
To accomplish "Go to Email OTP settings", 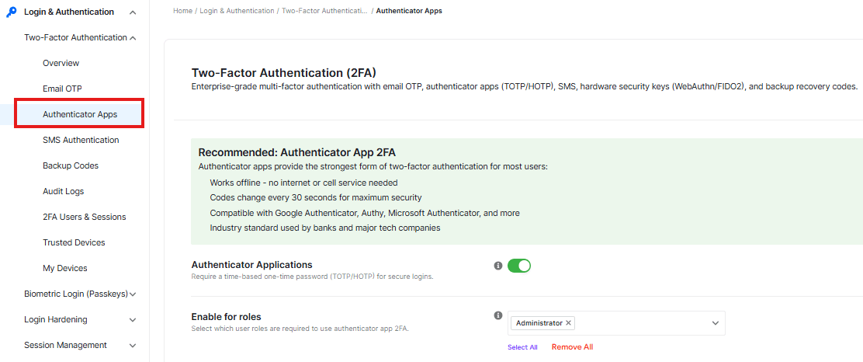I will tap(62, 89).
